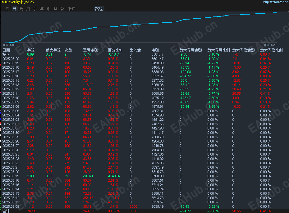Viewport: 289px width, 213px height.
Task: Switch to 月 monthly statistics view
Action: [28, 9]
